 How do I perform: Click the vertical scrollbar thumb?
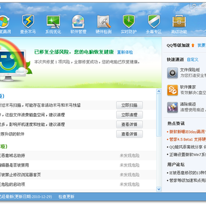tap(159, 115)
